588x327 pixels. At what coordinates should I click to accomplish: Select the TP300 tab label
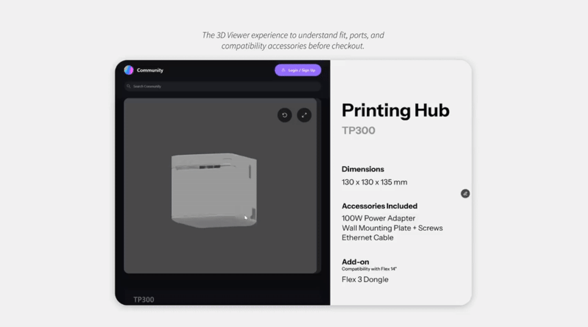click(x=143, y=299)
